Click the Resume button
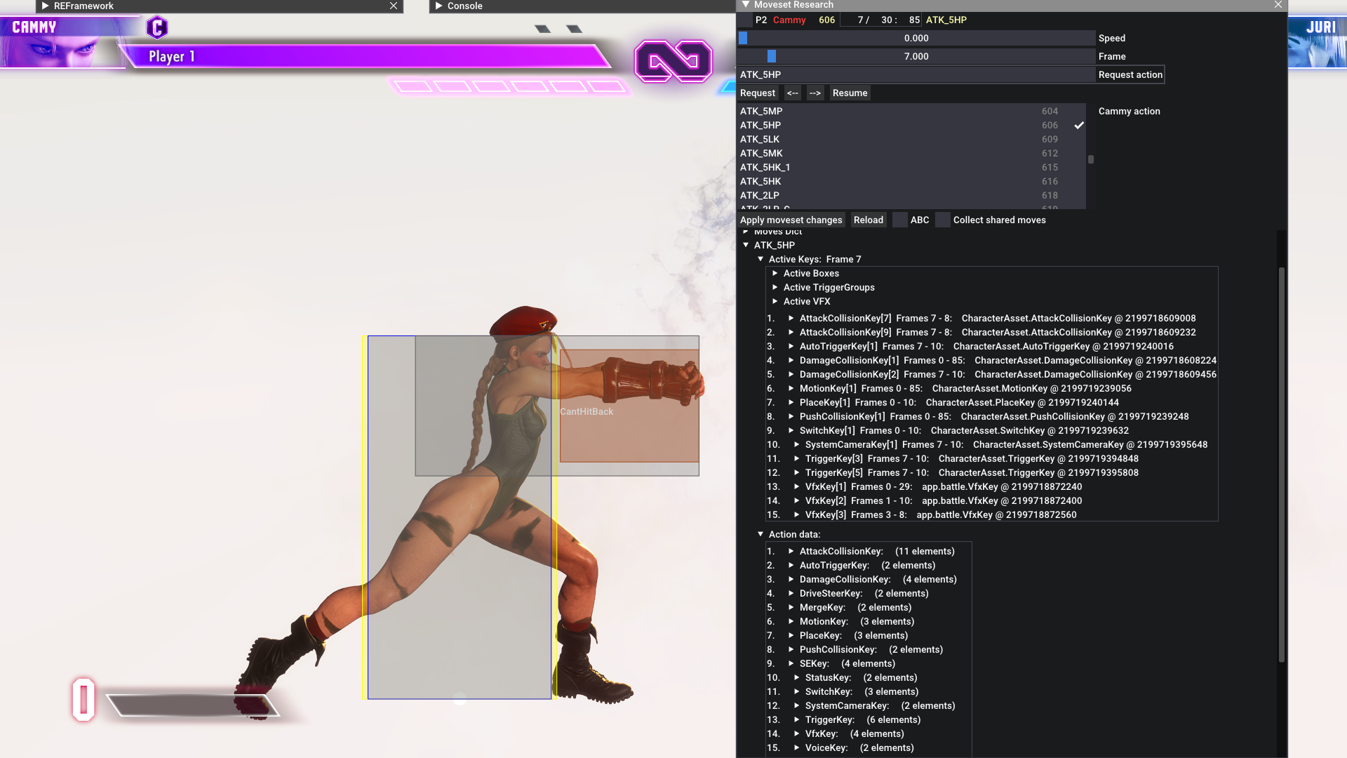 (x=850, y=93)
